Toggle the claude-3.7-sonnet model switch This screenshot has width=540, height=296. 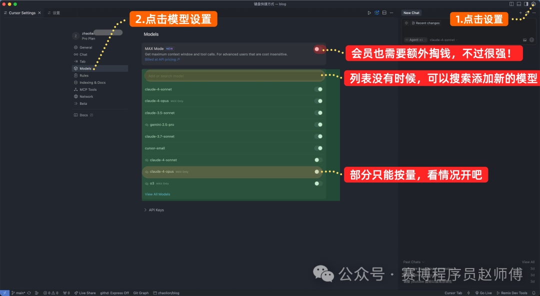[318, 136]
